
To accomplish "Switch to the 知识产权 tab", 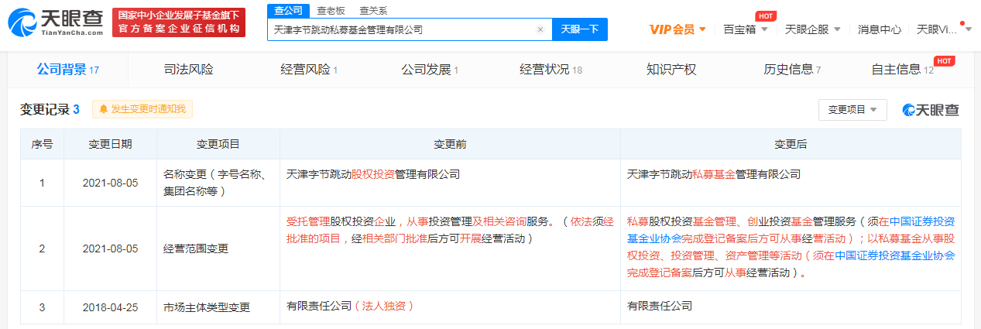I will (x=671, y=70).
